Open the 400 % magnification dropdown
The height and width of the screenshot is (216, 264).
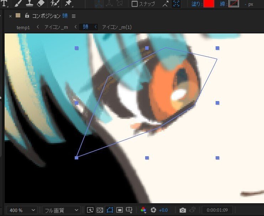(22, 210)
